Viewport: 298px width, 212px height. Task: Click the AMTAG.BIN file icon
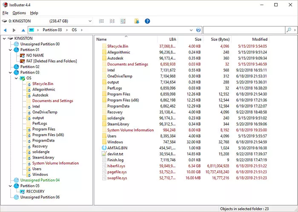[x=104, y=148]
